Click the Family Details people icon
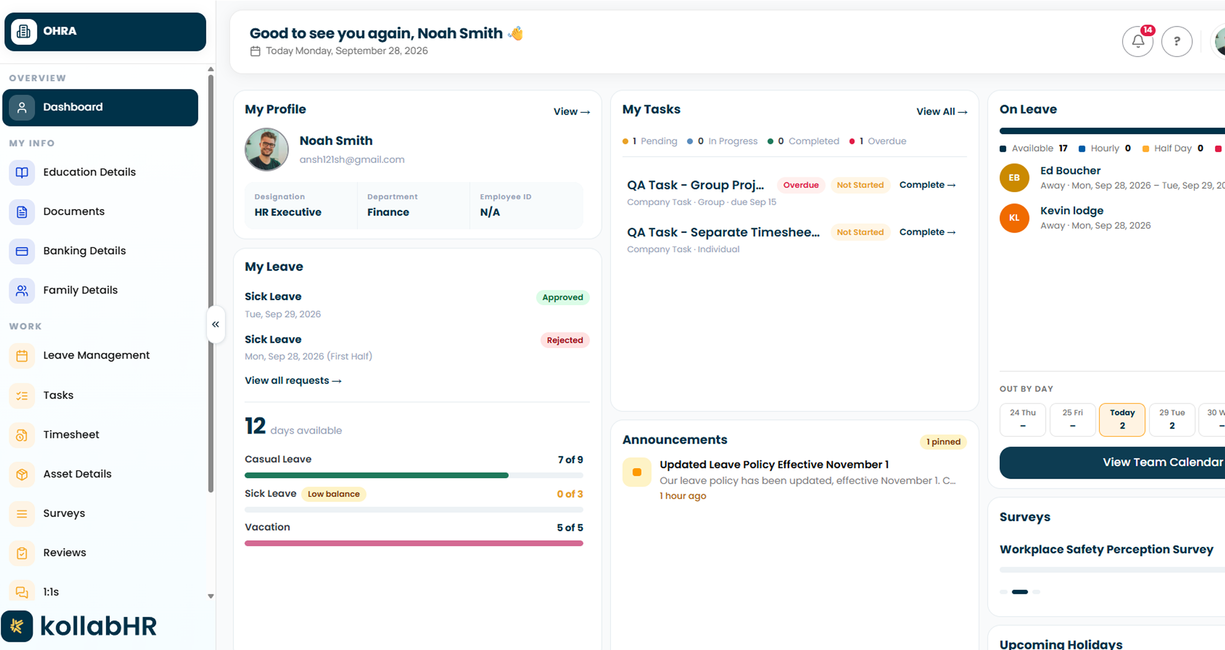 (22, 290)
